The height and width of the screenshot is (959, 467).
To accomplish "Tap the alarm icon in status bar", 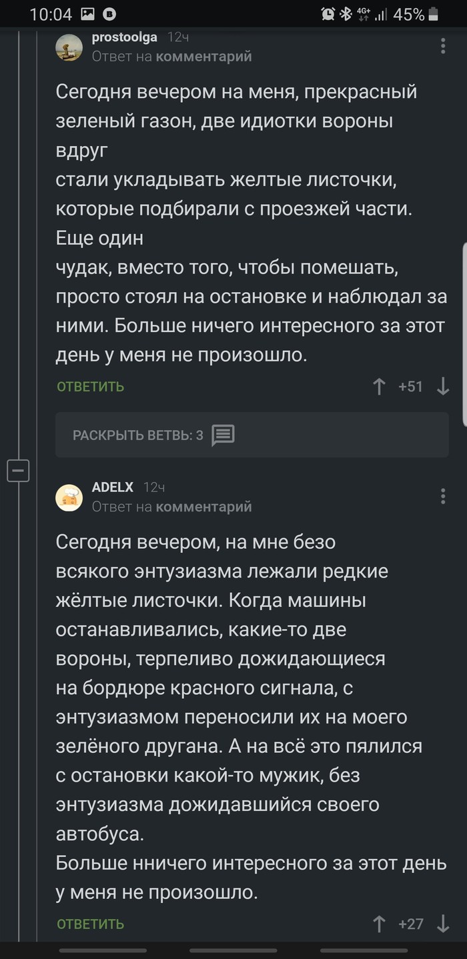I will tap(328, 14).
